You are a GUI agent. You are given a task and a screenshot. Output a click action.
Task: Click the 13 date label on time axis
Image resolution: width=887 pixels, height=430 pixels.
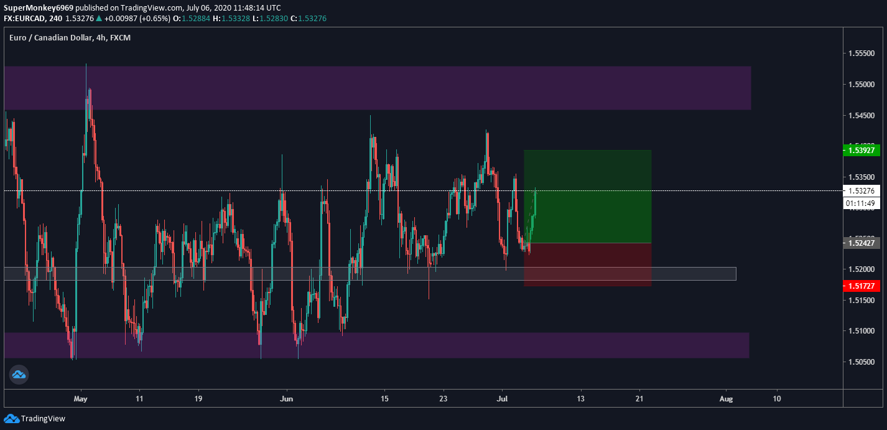(x=581, y=398)
